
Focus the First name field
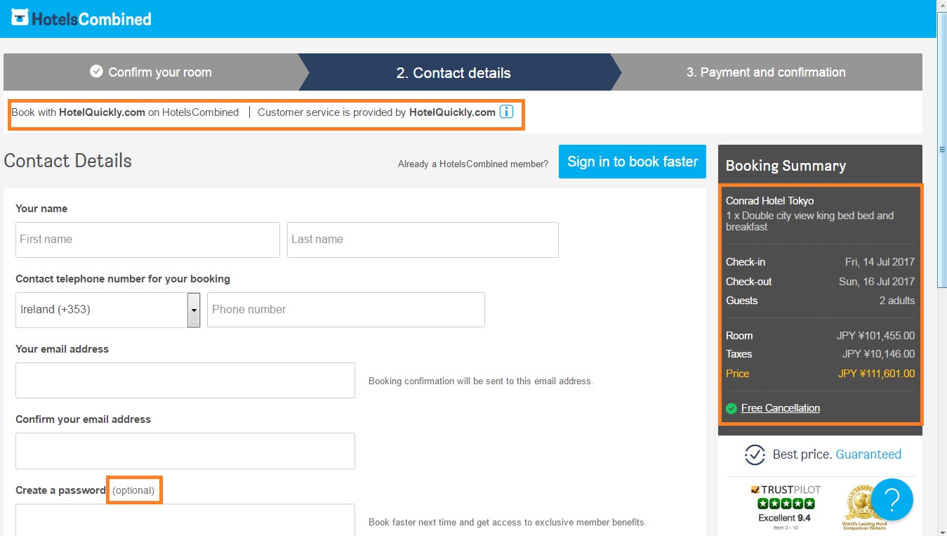tap(147, 240)
